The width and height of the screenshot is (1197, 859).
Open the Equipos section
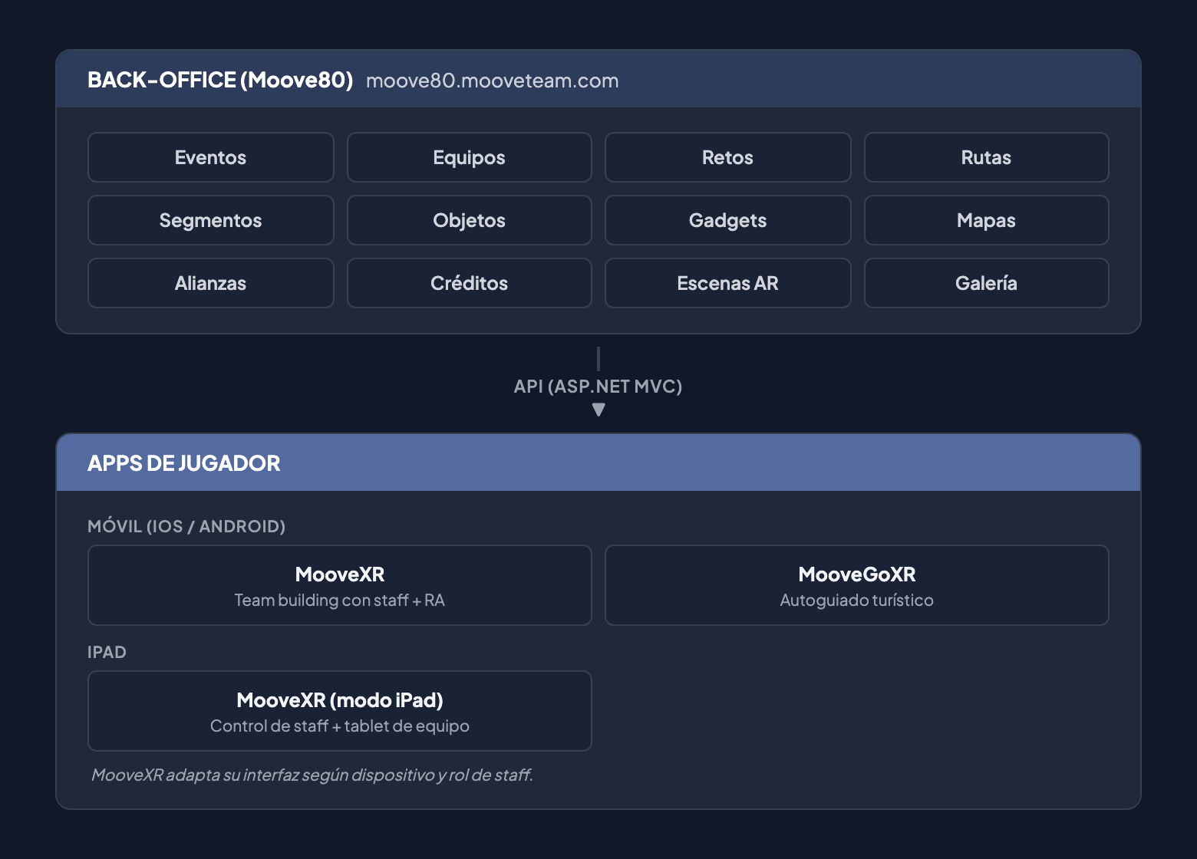click(469, 157)
